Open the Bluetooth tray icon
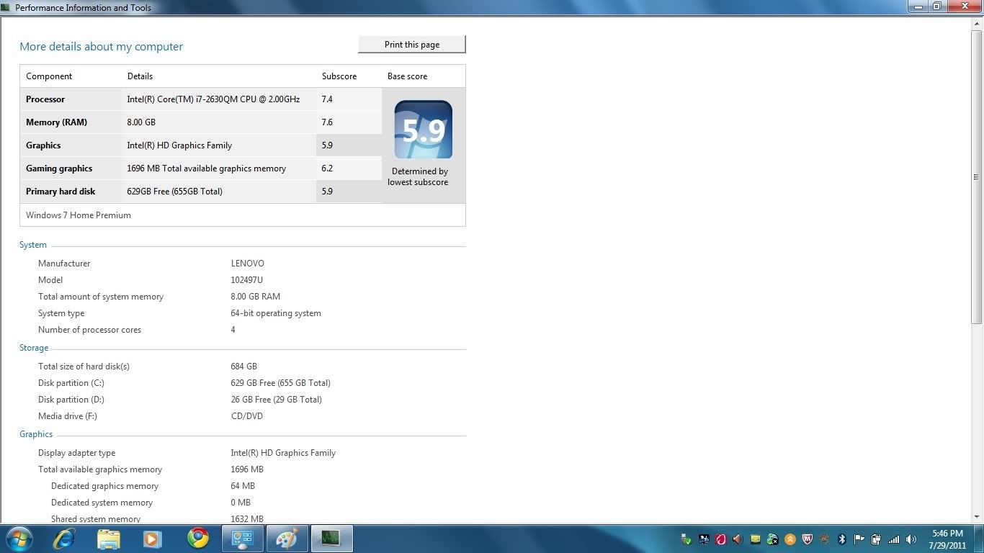The height and width of the screenshot is (553, 984). coord(842,539)
